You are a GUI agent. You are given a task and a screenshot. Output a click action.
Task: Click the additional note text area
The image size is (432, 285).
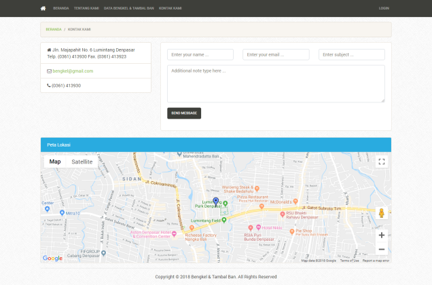click(276, 83)
